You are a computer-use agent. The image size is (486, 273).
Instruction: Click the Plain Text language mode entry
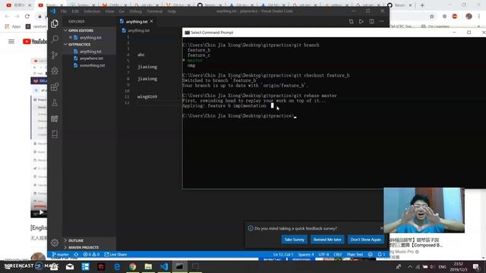coord(355,255)
